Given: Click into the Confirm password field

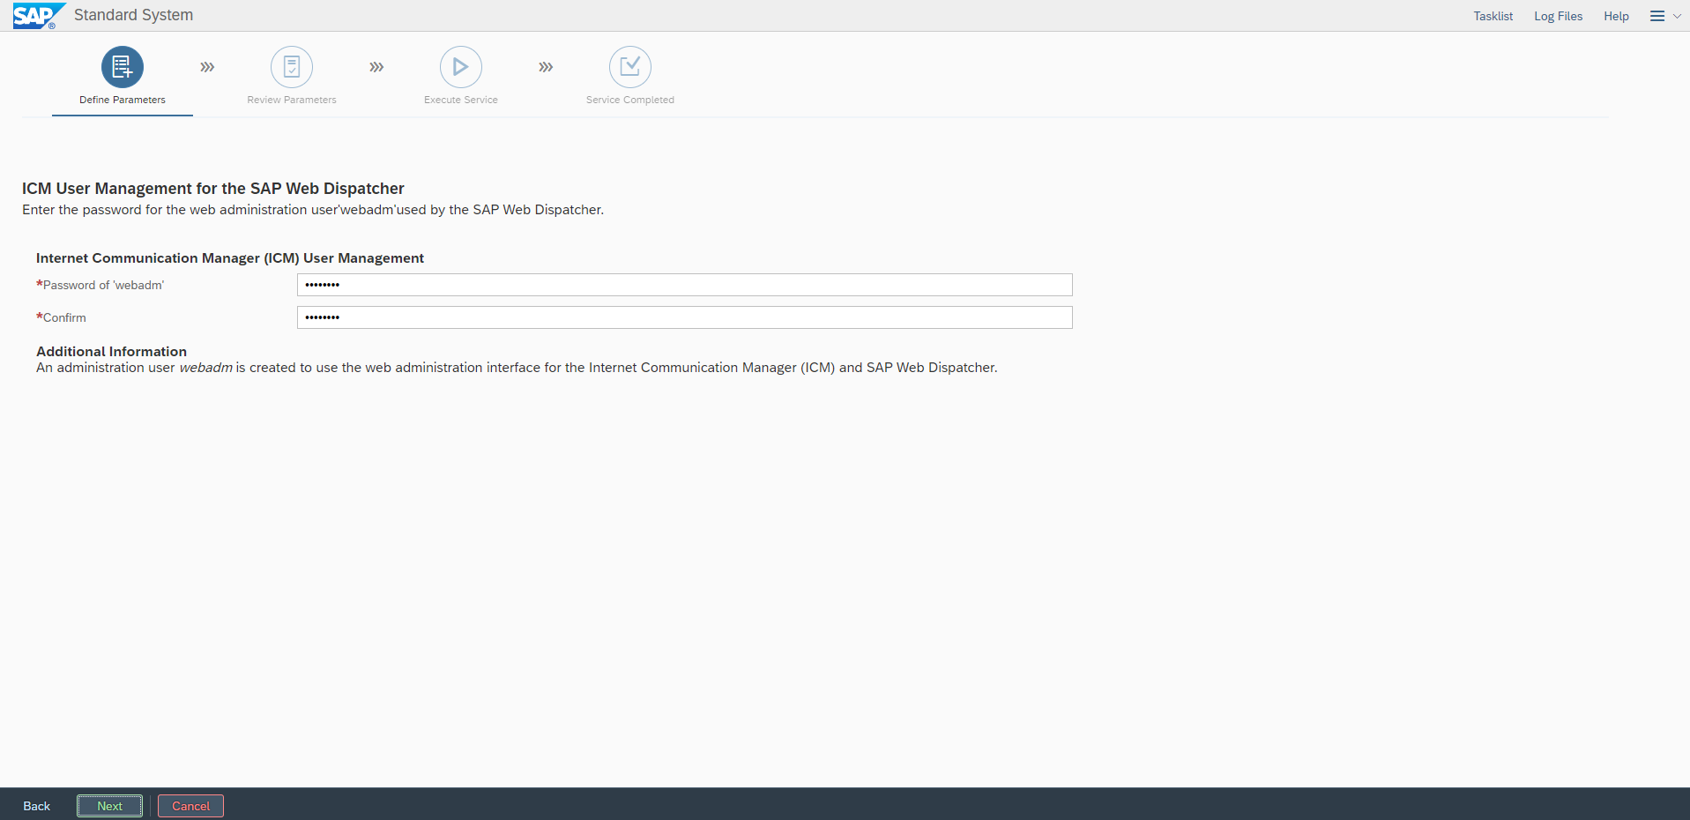Looking at the screenshot, I should 684,317.
